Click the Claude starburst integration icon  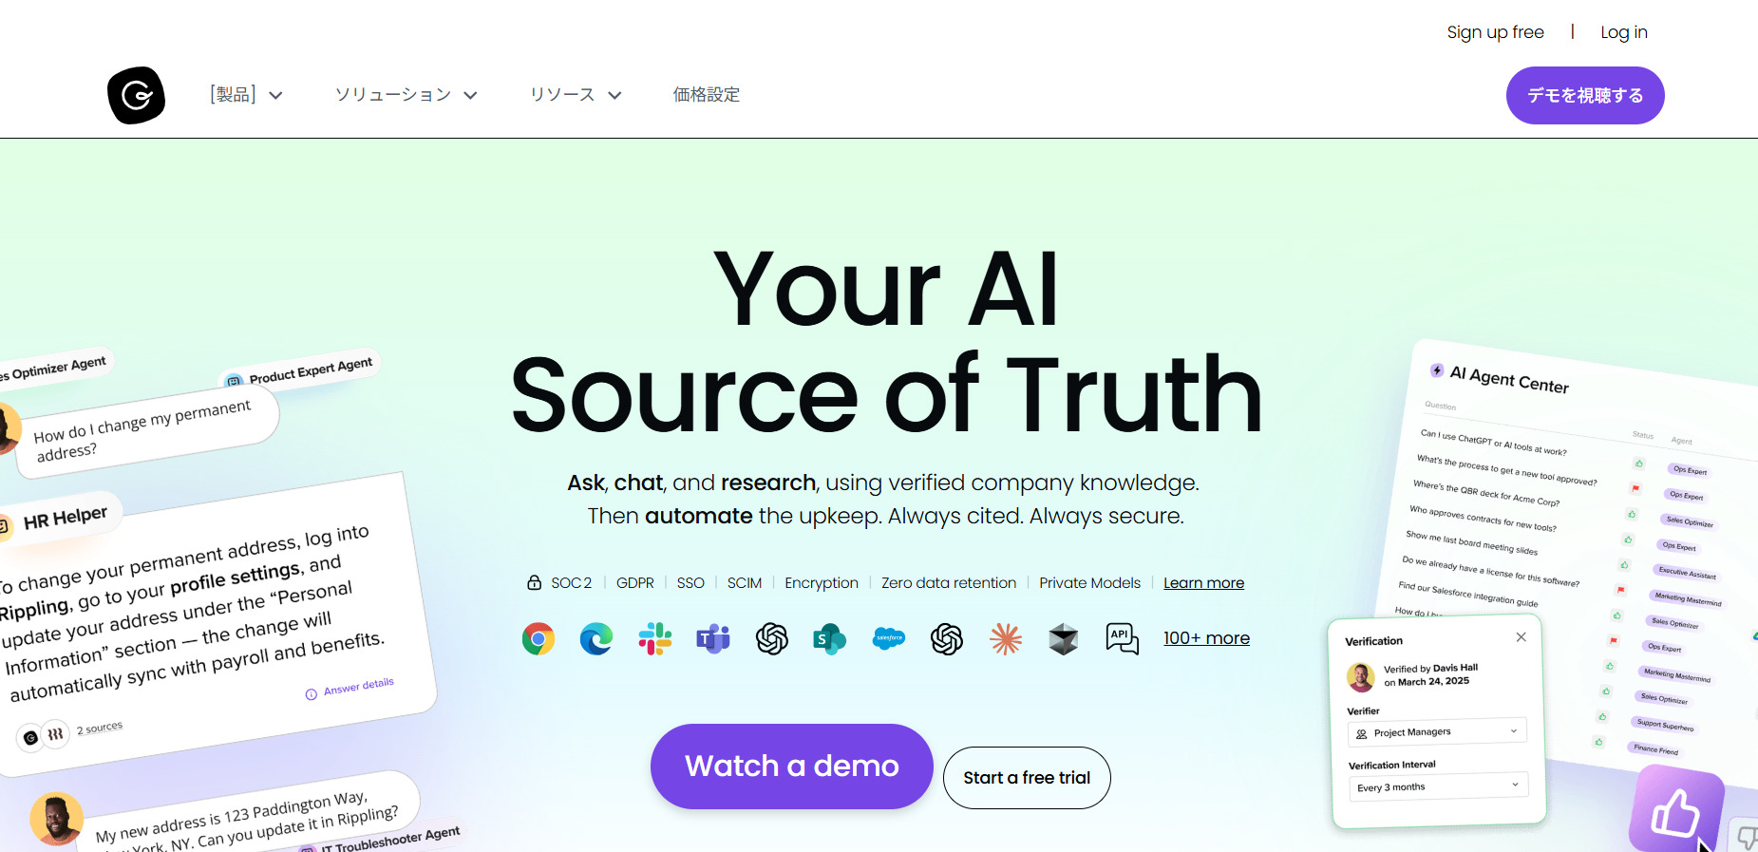[x=1006, y=639]
